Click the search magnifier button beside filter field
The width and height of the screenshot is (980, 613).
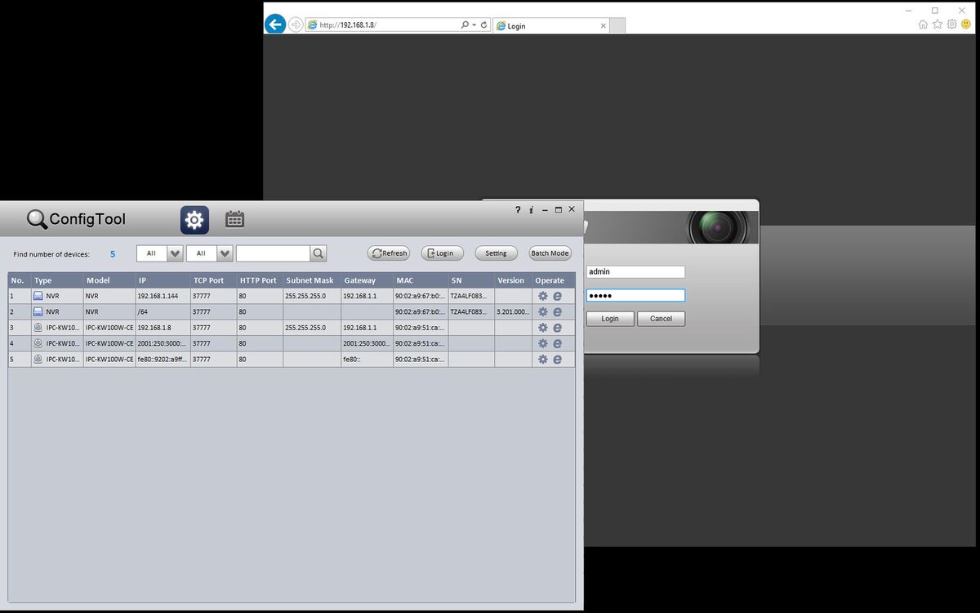[x=318, y=253]
